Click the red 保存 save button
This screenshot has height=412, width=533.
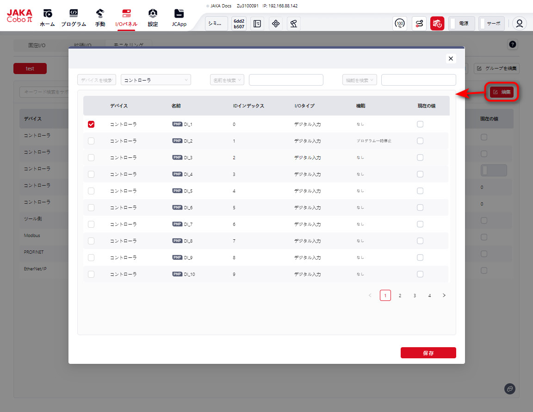click(x=428, y=353)
